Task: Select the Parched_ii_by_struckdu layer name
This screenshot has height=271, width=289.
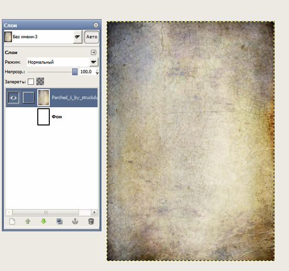Action: [x=75, y=98]
